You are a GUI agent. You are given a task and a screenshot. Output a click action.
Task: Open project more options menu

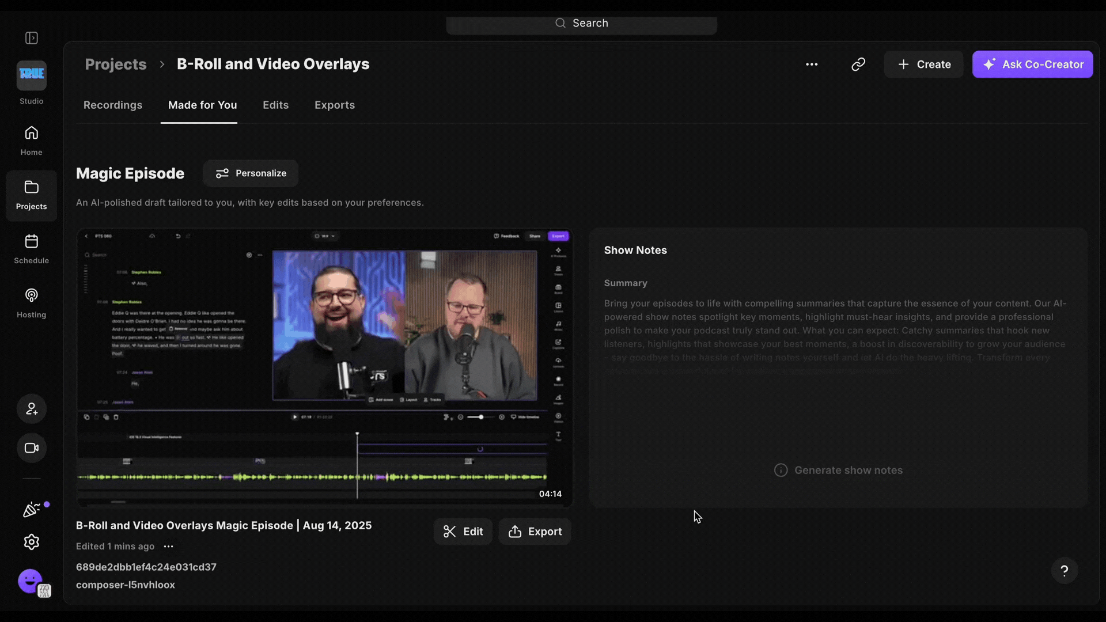pos(812,65)
